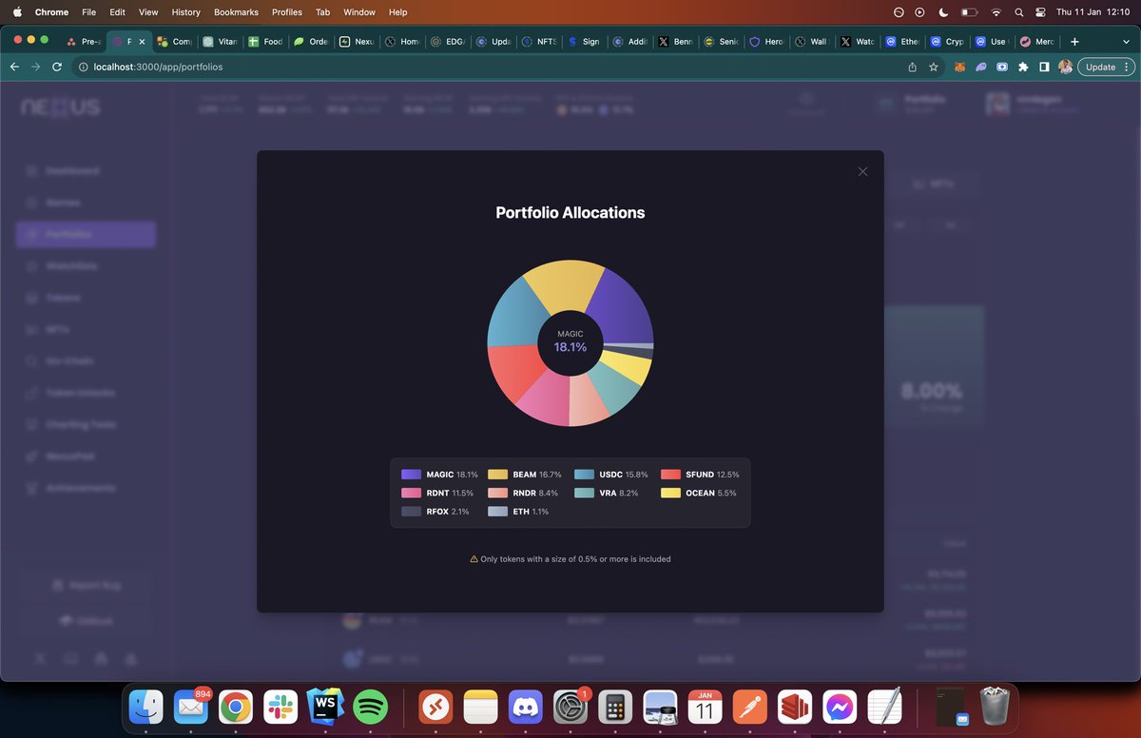Open the Profiles menu

point(286,12)
